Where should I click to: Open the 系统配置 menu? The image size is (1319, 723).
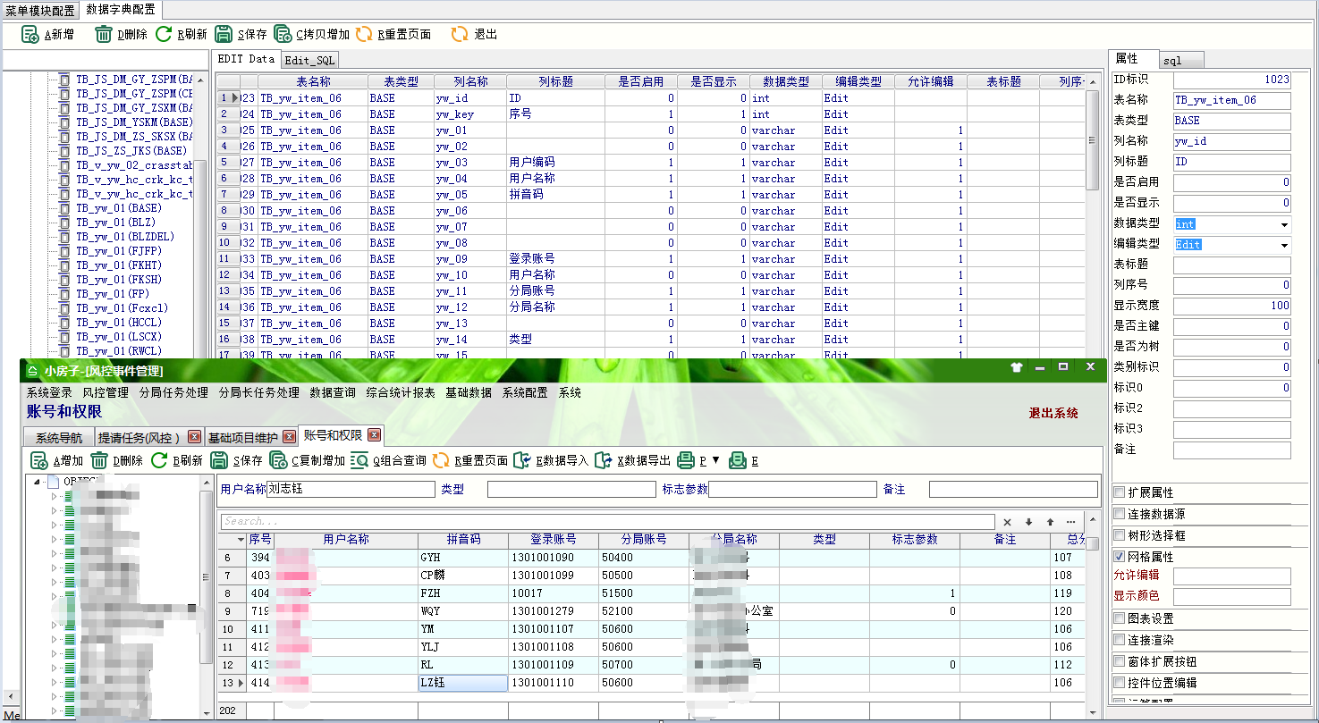click(x=525, y=392)
